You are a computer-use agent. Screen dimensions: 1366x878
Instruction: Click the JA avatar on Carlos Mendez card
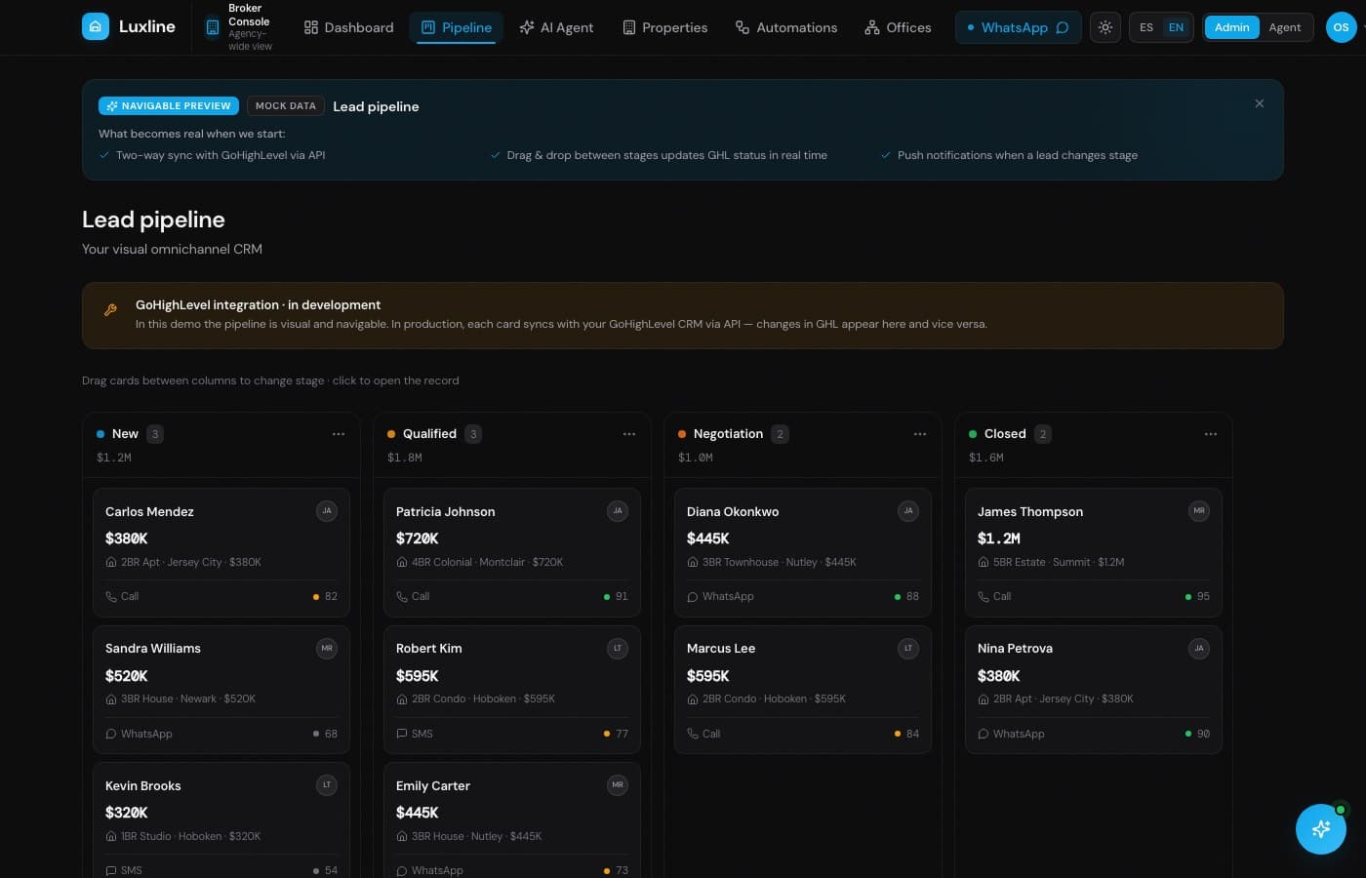point(327,511)
